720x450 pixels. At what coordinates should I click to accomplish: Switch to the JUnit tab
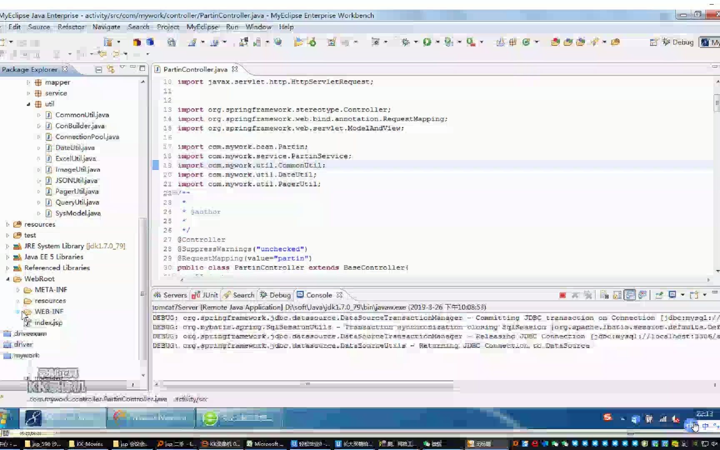pyautogui.click(x=205, y=295)
